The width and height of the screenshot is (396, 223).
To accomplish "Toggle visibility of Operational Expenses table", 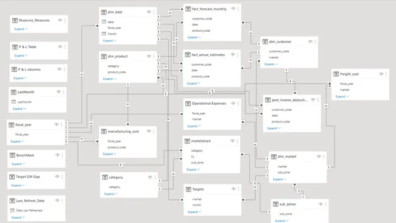I will (233, 104).
